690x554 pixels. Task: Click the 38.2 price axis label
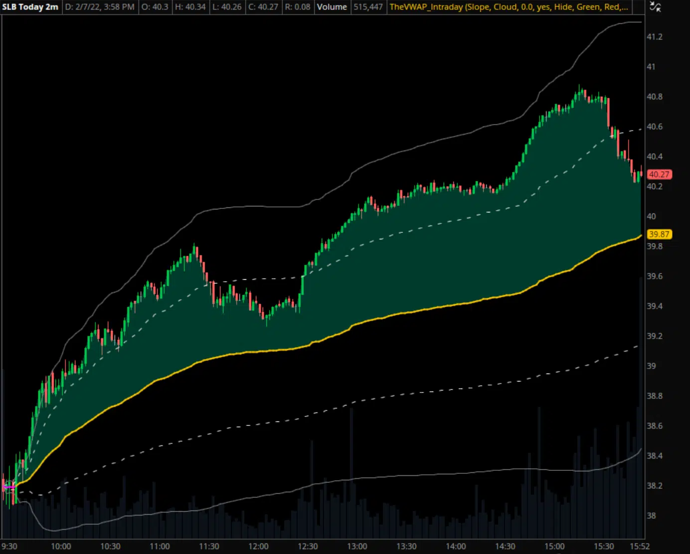click(x=655, y=486)
